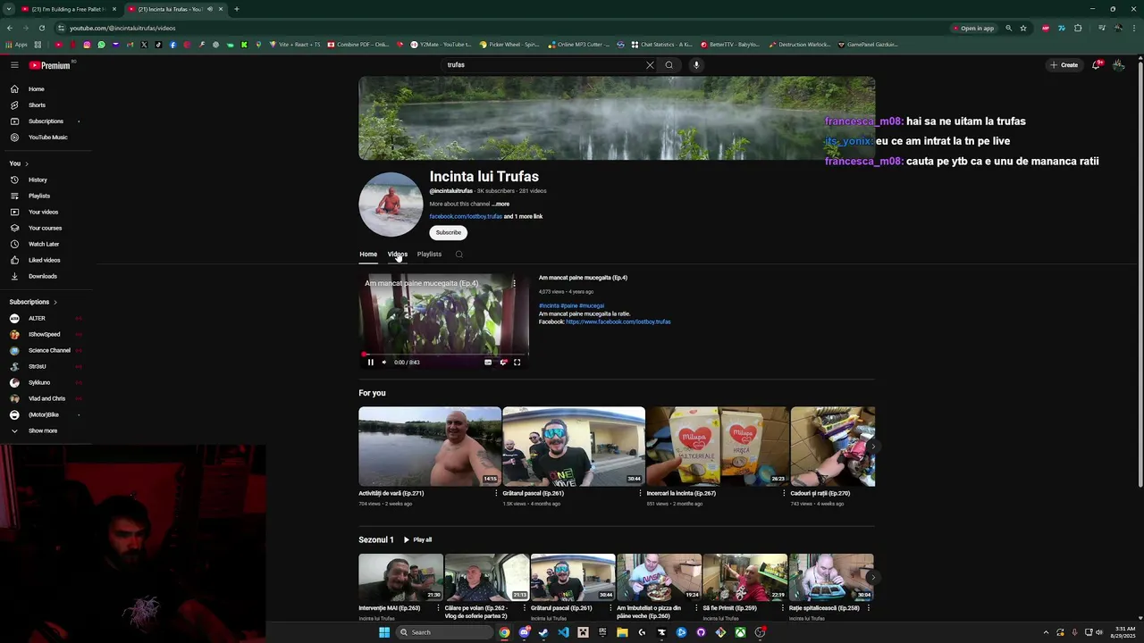Expand the You section chevron
Viewport: 1144px width, 643px height.
tap(26, 163)
